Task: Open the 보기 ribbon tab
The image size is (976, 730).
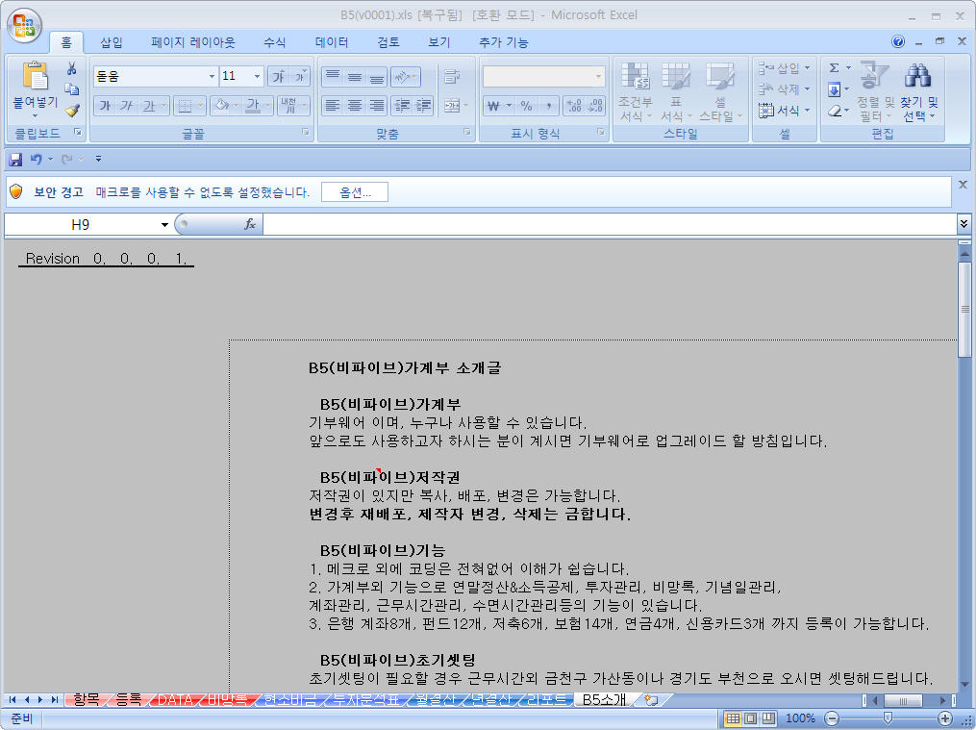Action: pos(438,42)
